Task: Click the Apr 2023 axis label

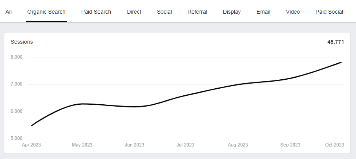Action: (31, 145)
